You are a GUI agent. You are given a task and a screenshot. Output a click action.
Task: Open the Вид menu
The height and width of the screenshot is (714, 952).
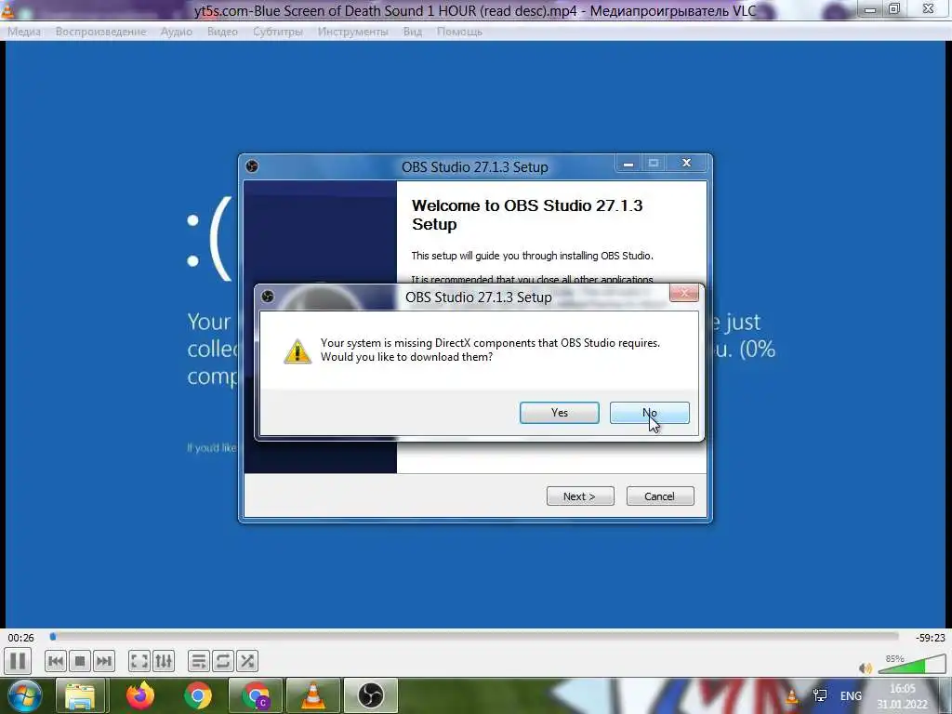412,32
